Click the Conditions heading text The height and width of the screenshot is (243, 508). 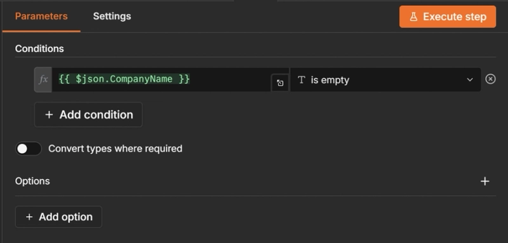tap(39, 48)
